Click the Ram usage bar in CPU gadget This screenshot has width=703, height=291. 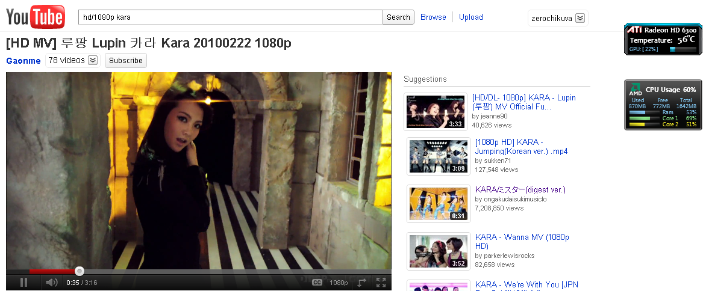(x=645, y=112)
